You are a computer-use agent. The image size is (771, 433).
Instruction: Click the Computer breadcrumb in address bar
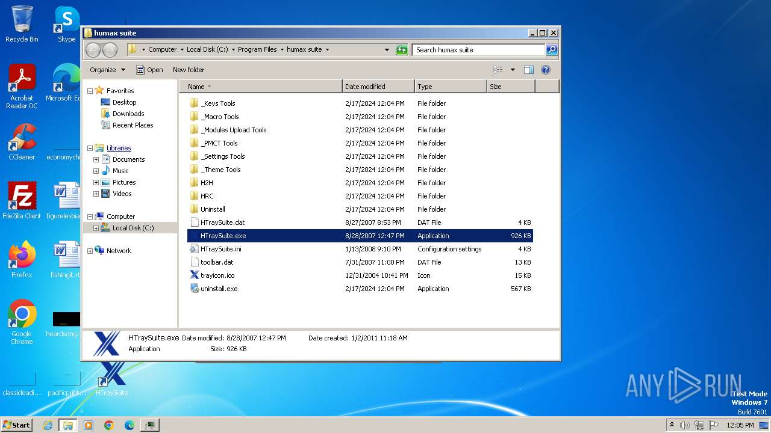pyautogui.click(x=163, y=50)
